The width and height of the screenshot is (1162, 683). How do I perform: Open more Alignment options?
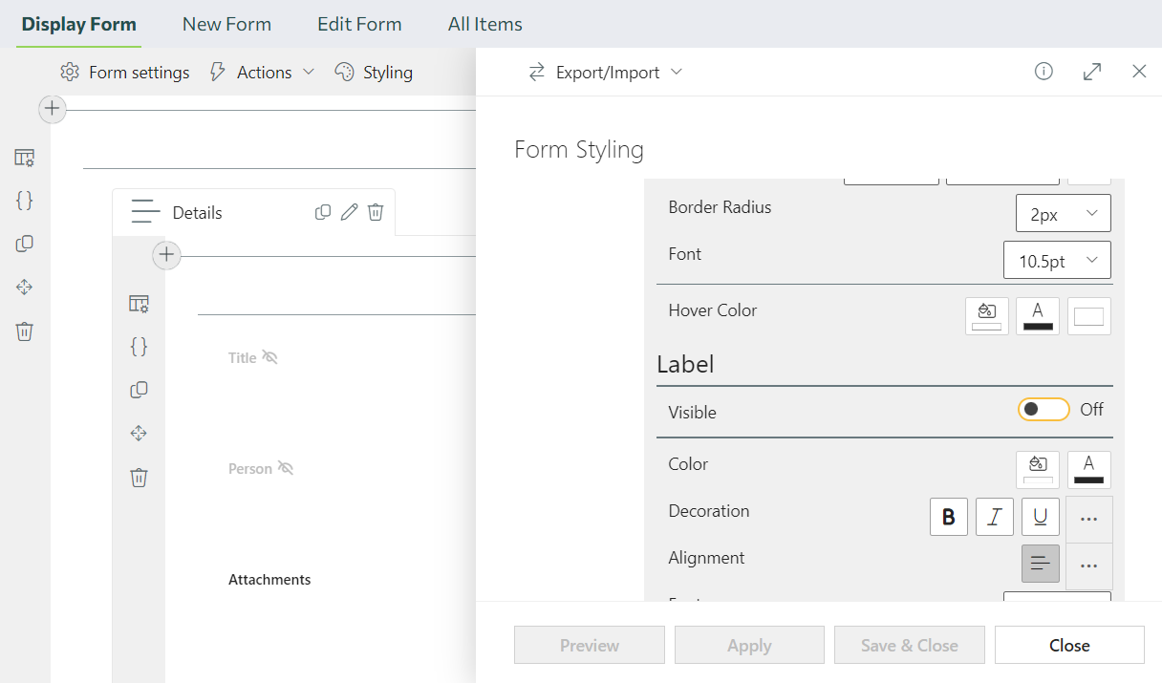point(1088,566)
